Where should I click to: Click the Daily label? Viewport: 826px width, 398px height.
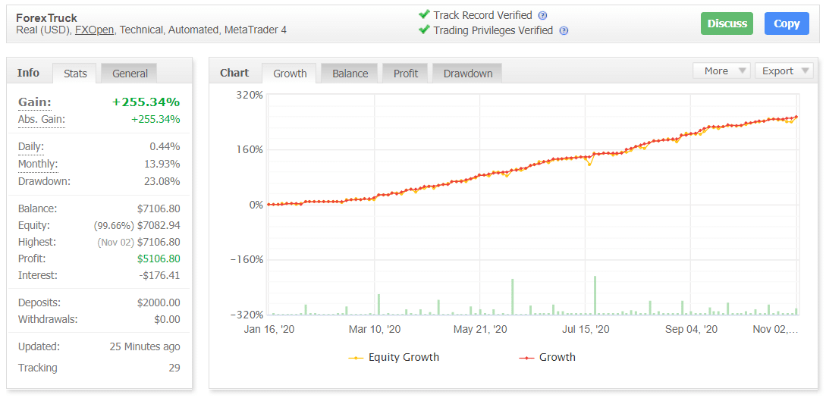31,147
